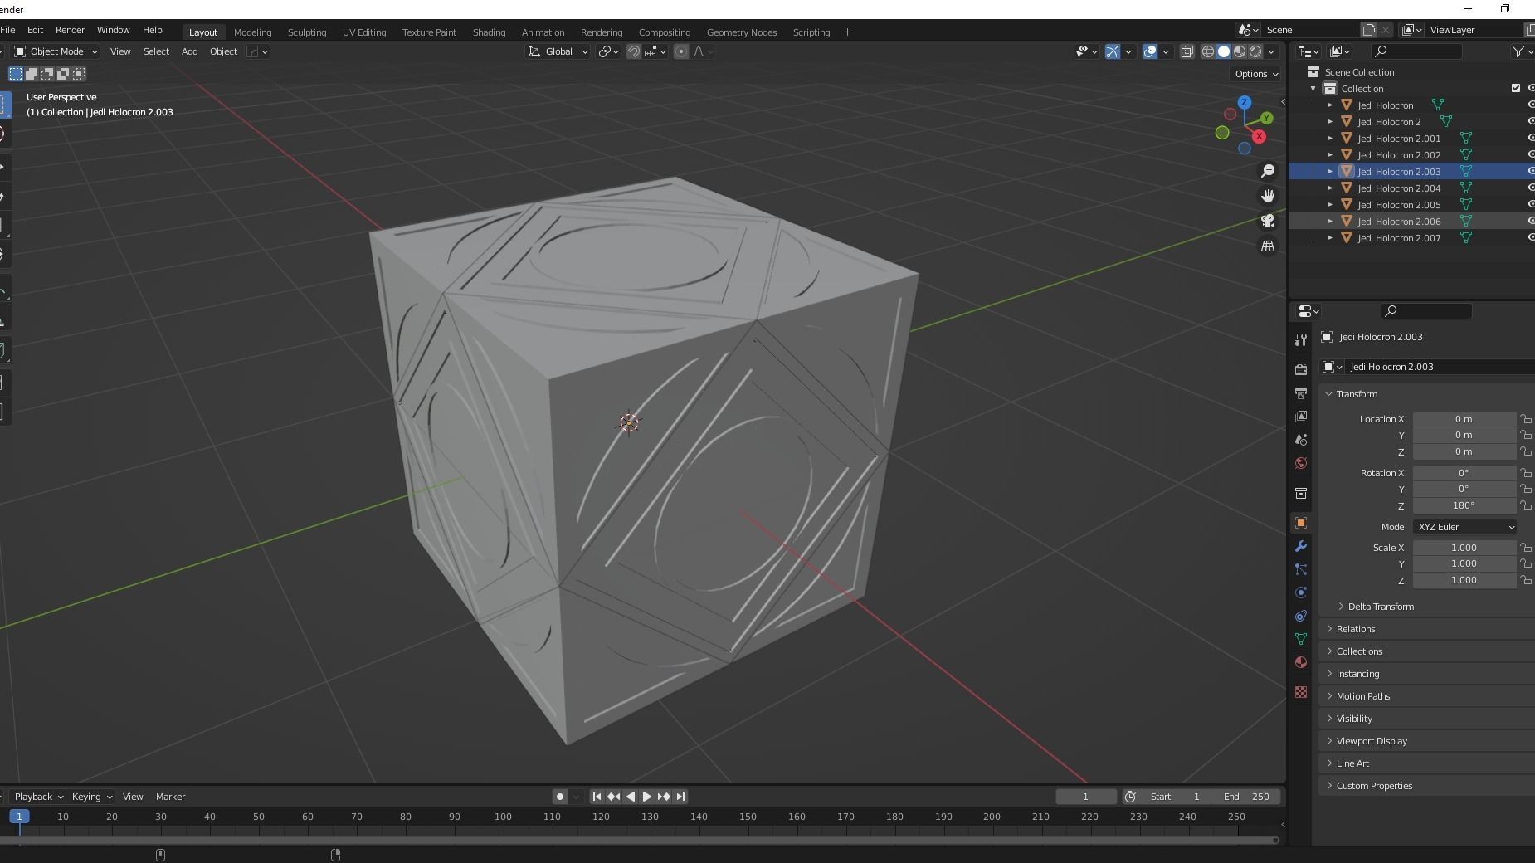Viewport: 1535px width, 863px height.
Task: Open the Object Data mesh properties tab
Action: tap(1301, 639)
